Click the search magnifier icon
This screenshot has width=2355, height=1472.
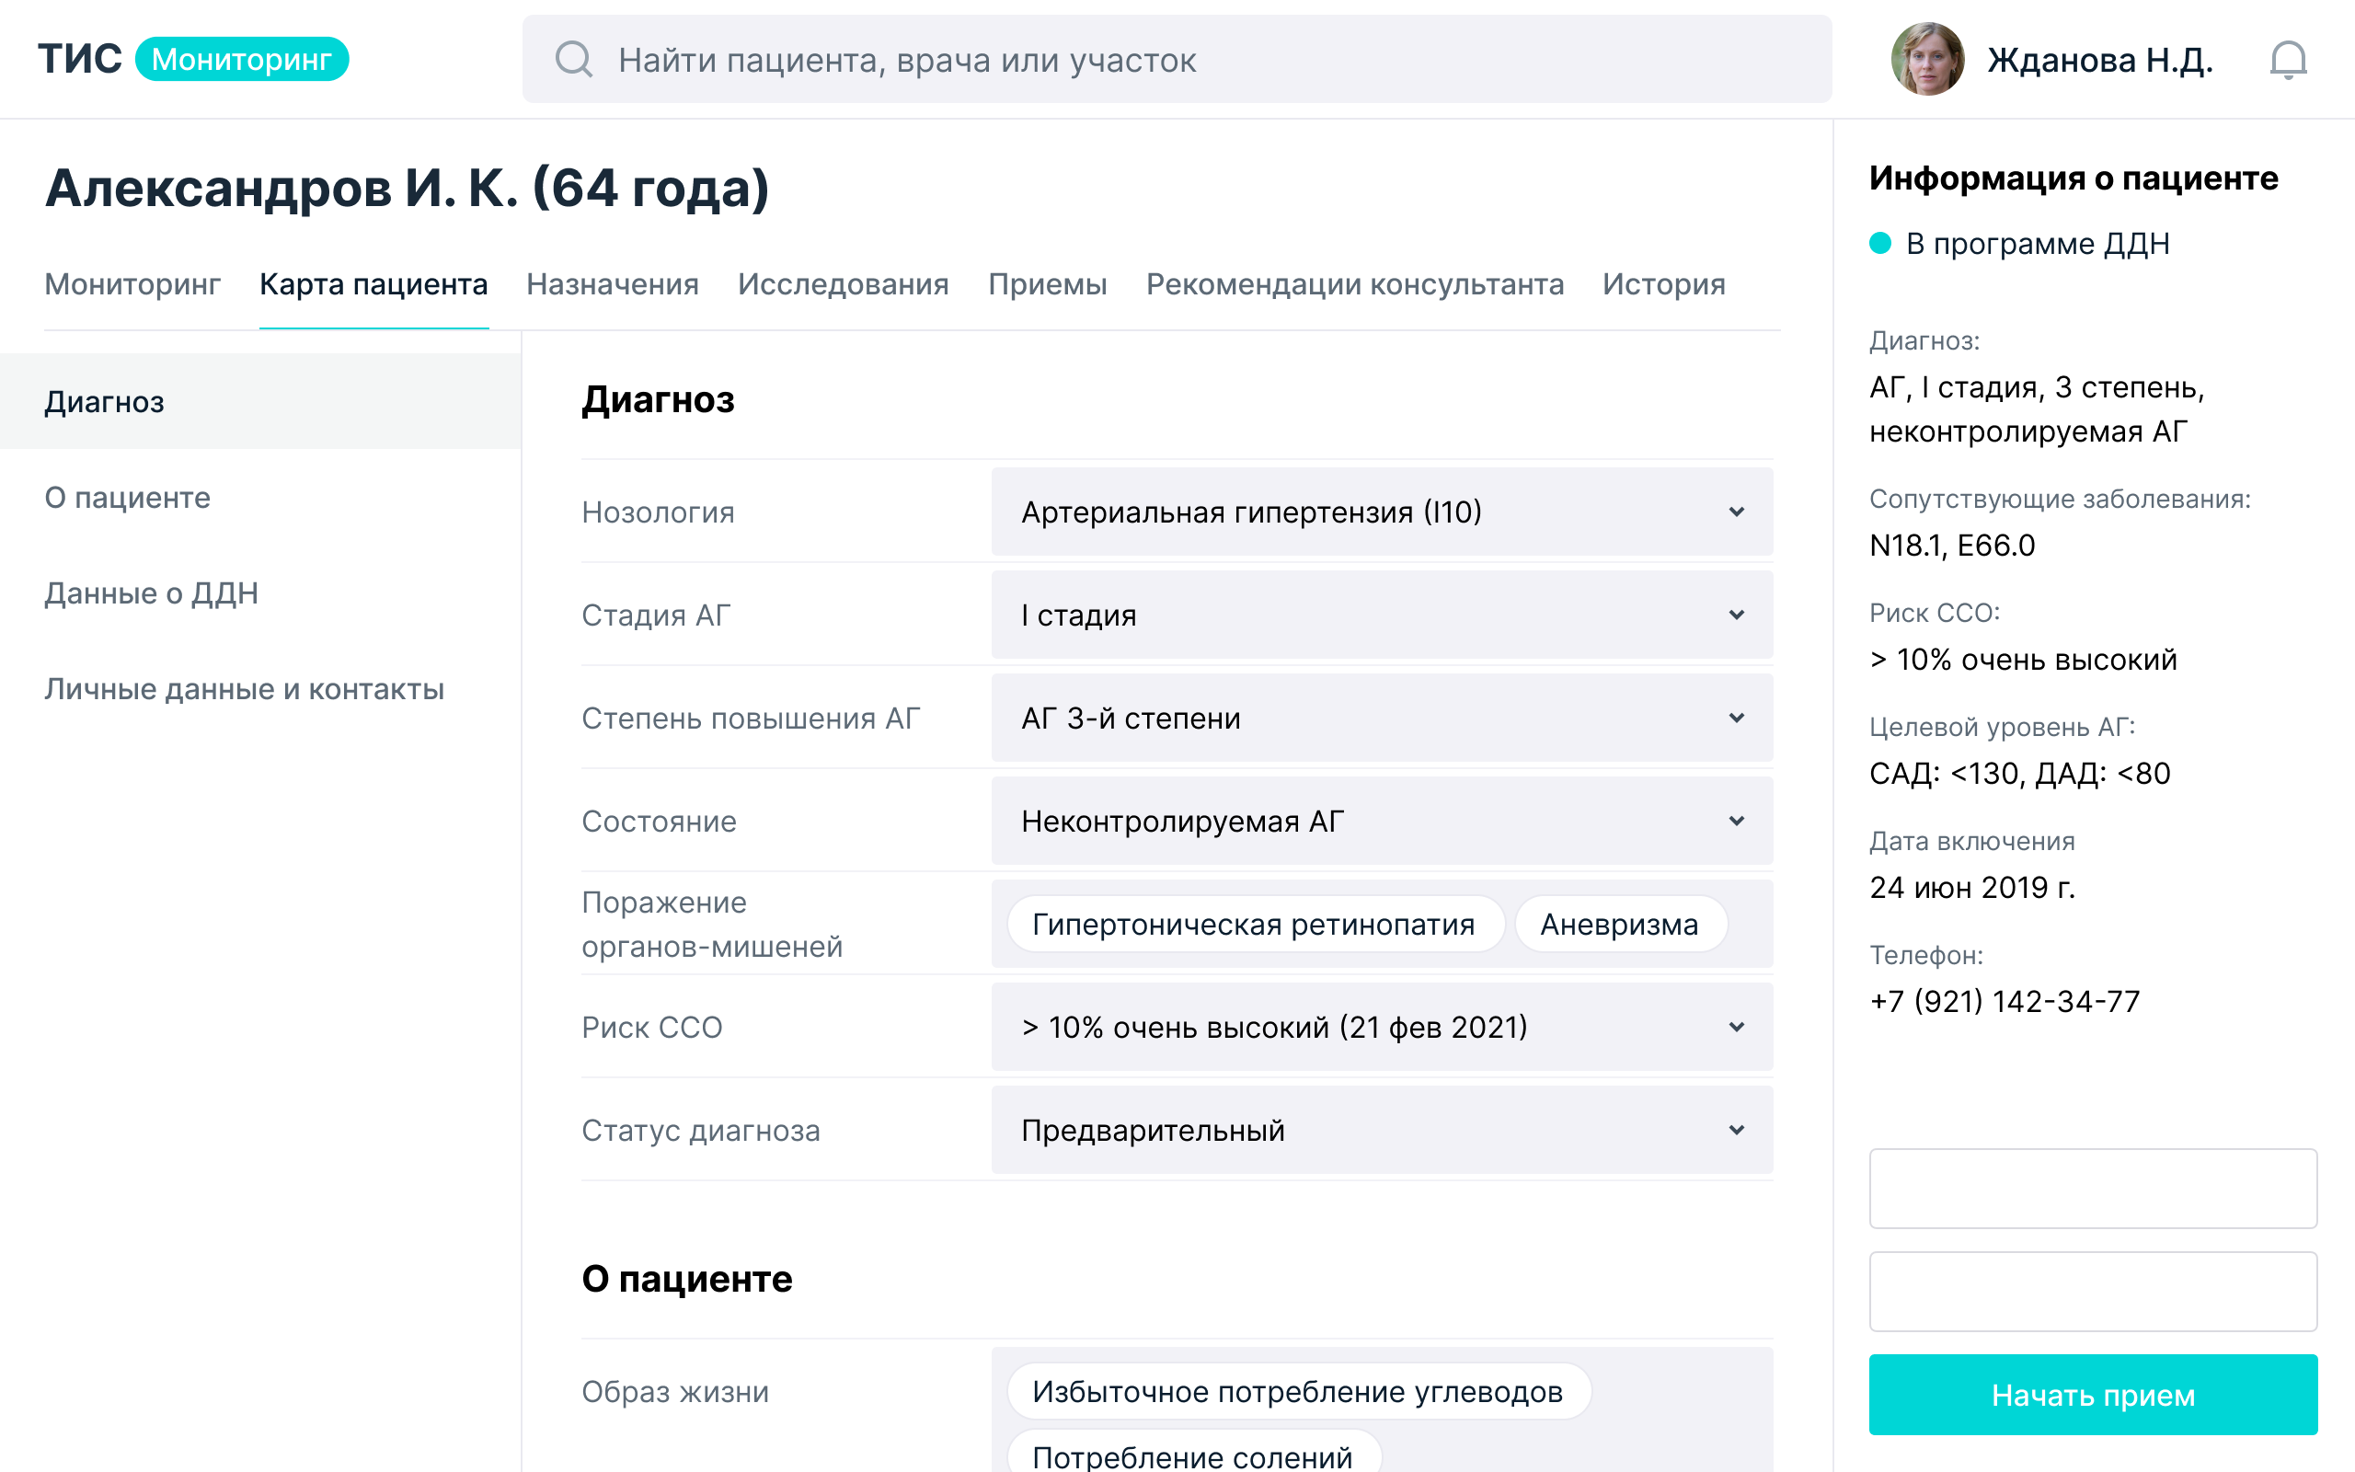pos(573,60)
